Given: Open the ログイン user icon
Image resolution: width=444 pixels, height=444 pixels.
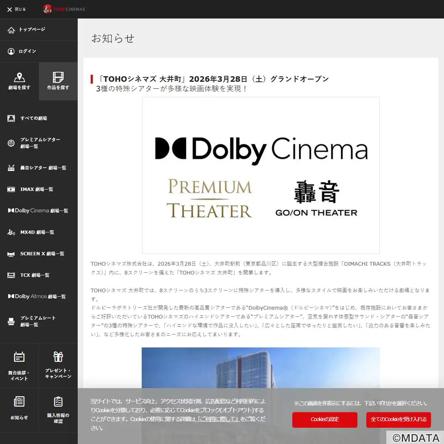Looking at the screenshot, I should [x=11, y=51].
